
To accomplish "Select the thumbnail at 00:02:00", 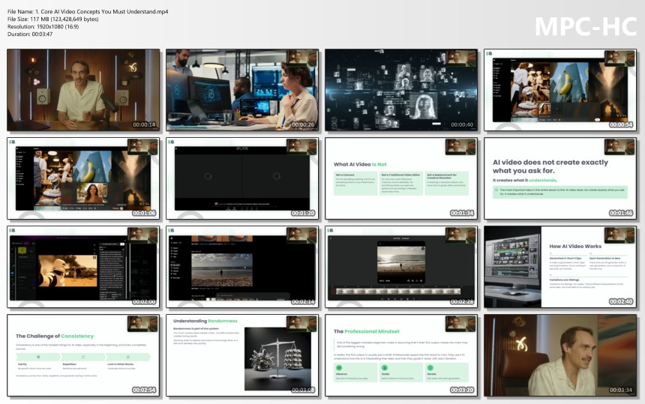I will [83, 267].
